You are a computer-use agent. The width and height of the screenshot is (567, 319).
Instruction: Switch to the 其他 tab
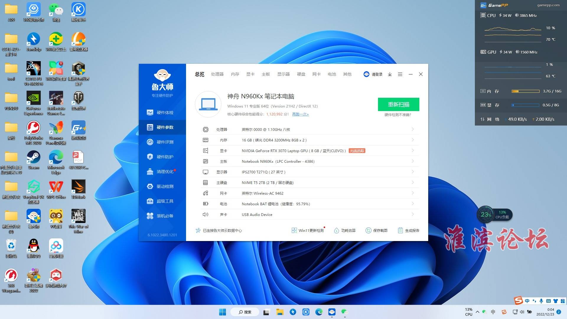coord(347,74)
